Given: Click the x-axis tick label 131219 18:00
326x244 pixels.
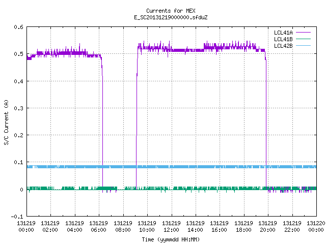Looking at the screenshot, I should (x=243, y=227).
